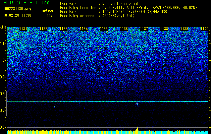Click the kHz axis unit label
Viewport: 211px width, 134px height.
3,27
